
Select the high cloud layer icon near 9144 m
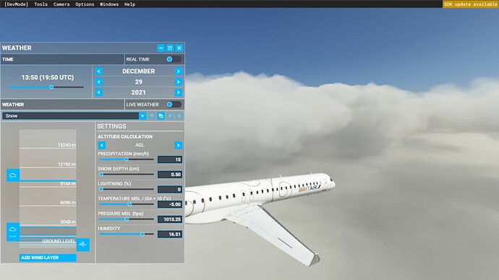click(x=13, y=175)
